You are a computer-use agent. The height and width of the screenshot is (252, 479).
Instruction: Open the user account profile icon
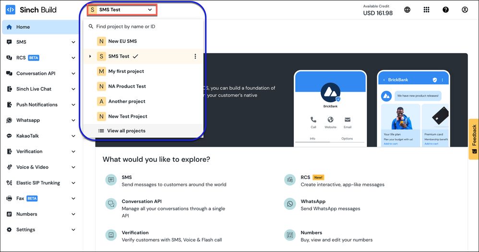pos(465,10)
